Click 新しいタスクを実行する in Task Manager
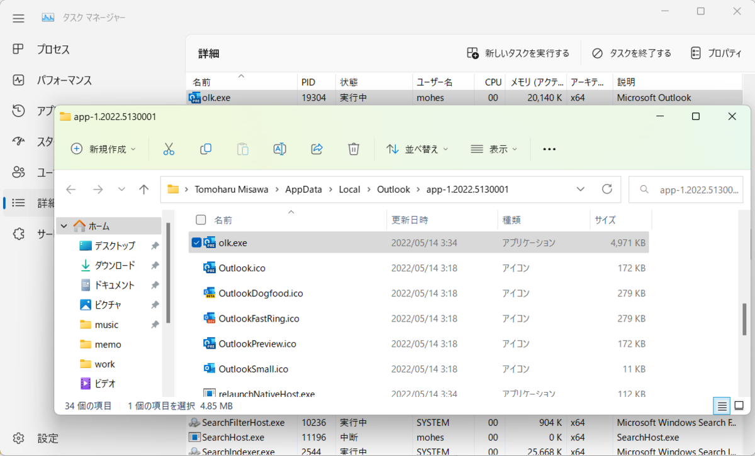Viewport: 755px width, 456px height. coord(518,53)
